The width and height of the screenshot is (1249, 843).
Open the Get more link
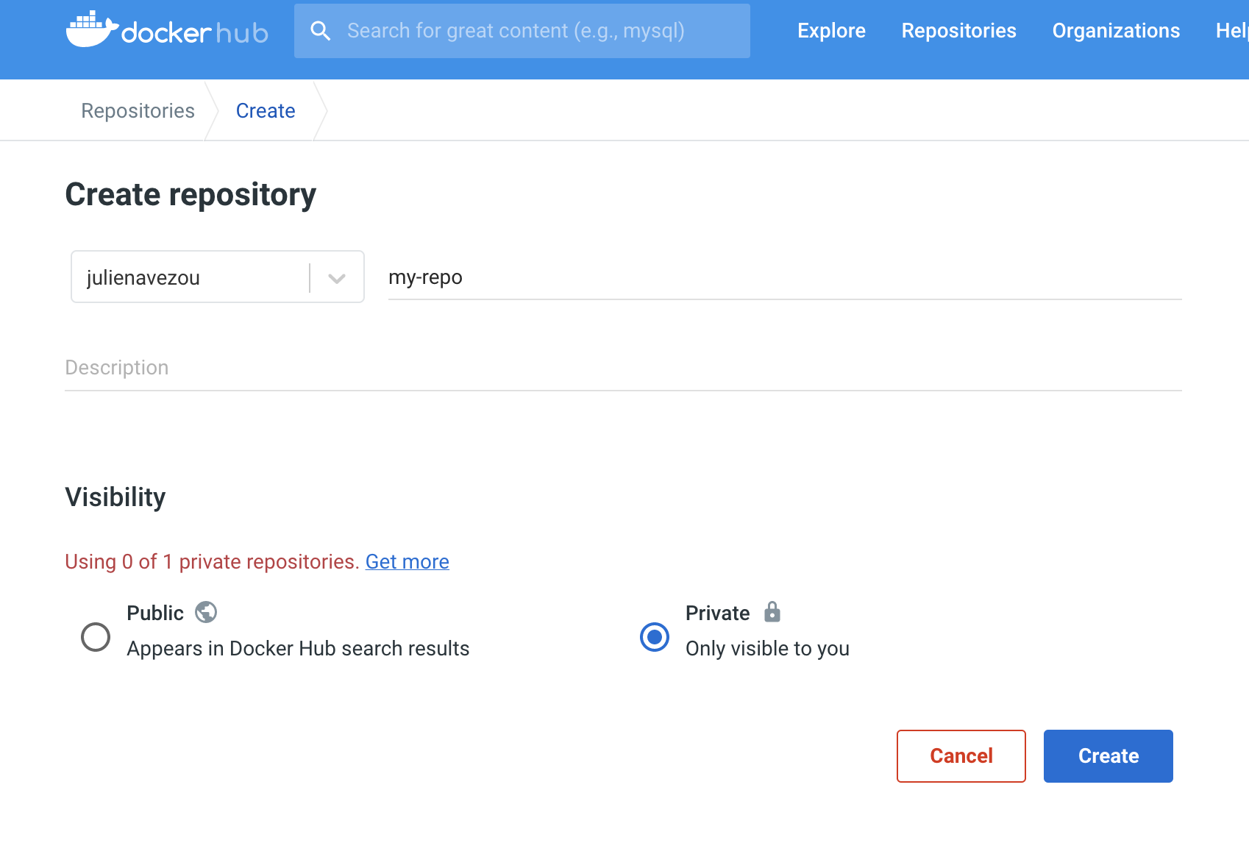(407, 561)
